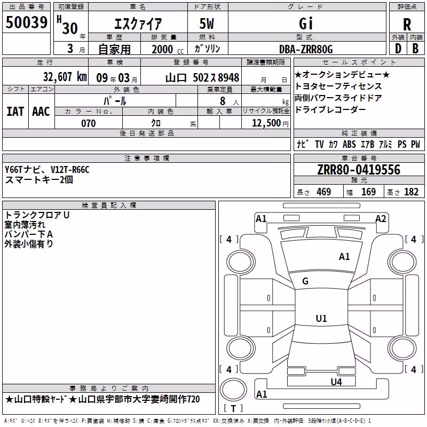Click the damage code legend line at the bottom
Image resolution: width=427 pixels, height=427 pixels.
click(x=188, y=421)
